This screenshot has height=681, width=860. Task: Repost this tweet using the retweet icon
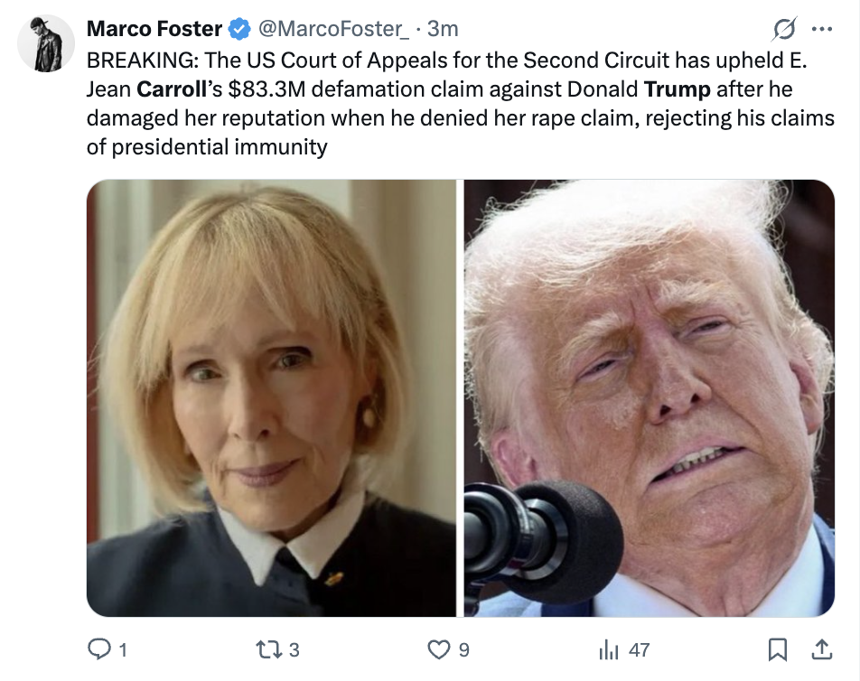pos(268,649)
